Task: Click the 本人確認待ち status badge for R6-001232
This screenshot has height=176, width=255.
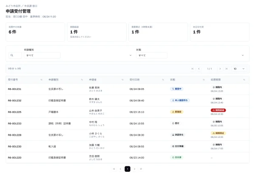Action: pos(180,101)
